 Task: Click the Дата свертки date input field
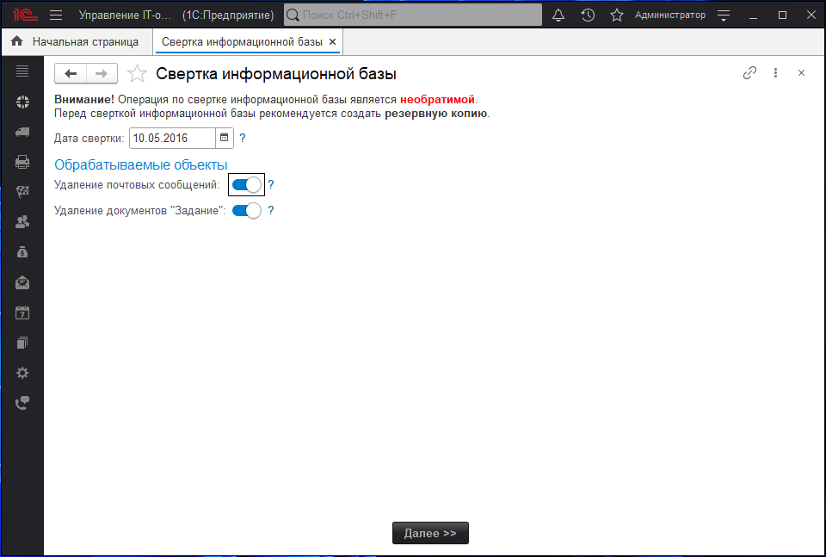(171, 138)
